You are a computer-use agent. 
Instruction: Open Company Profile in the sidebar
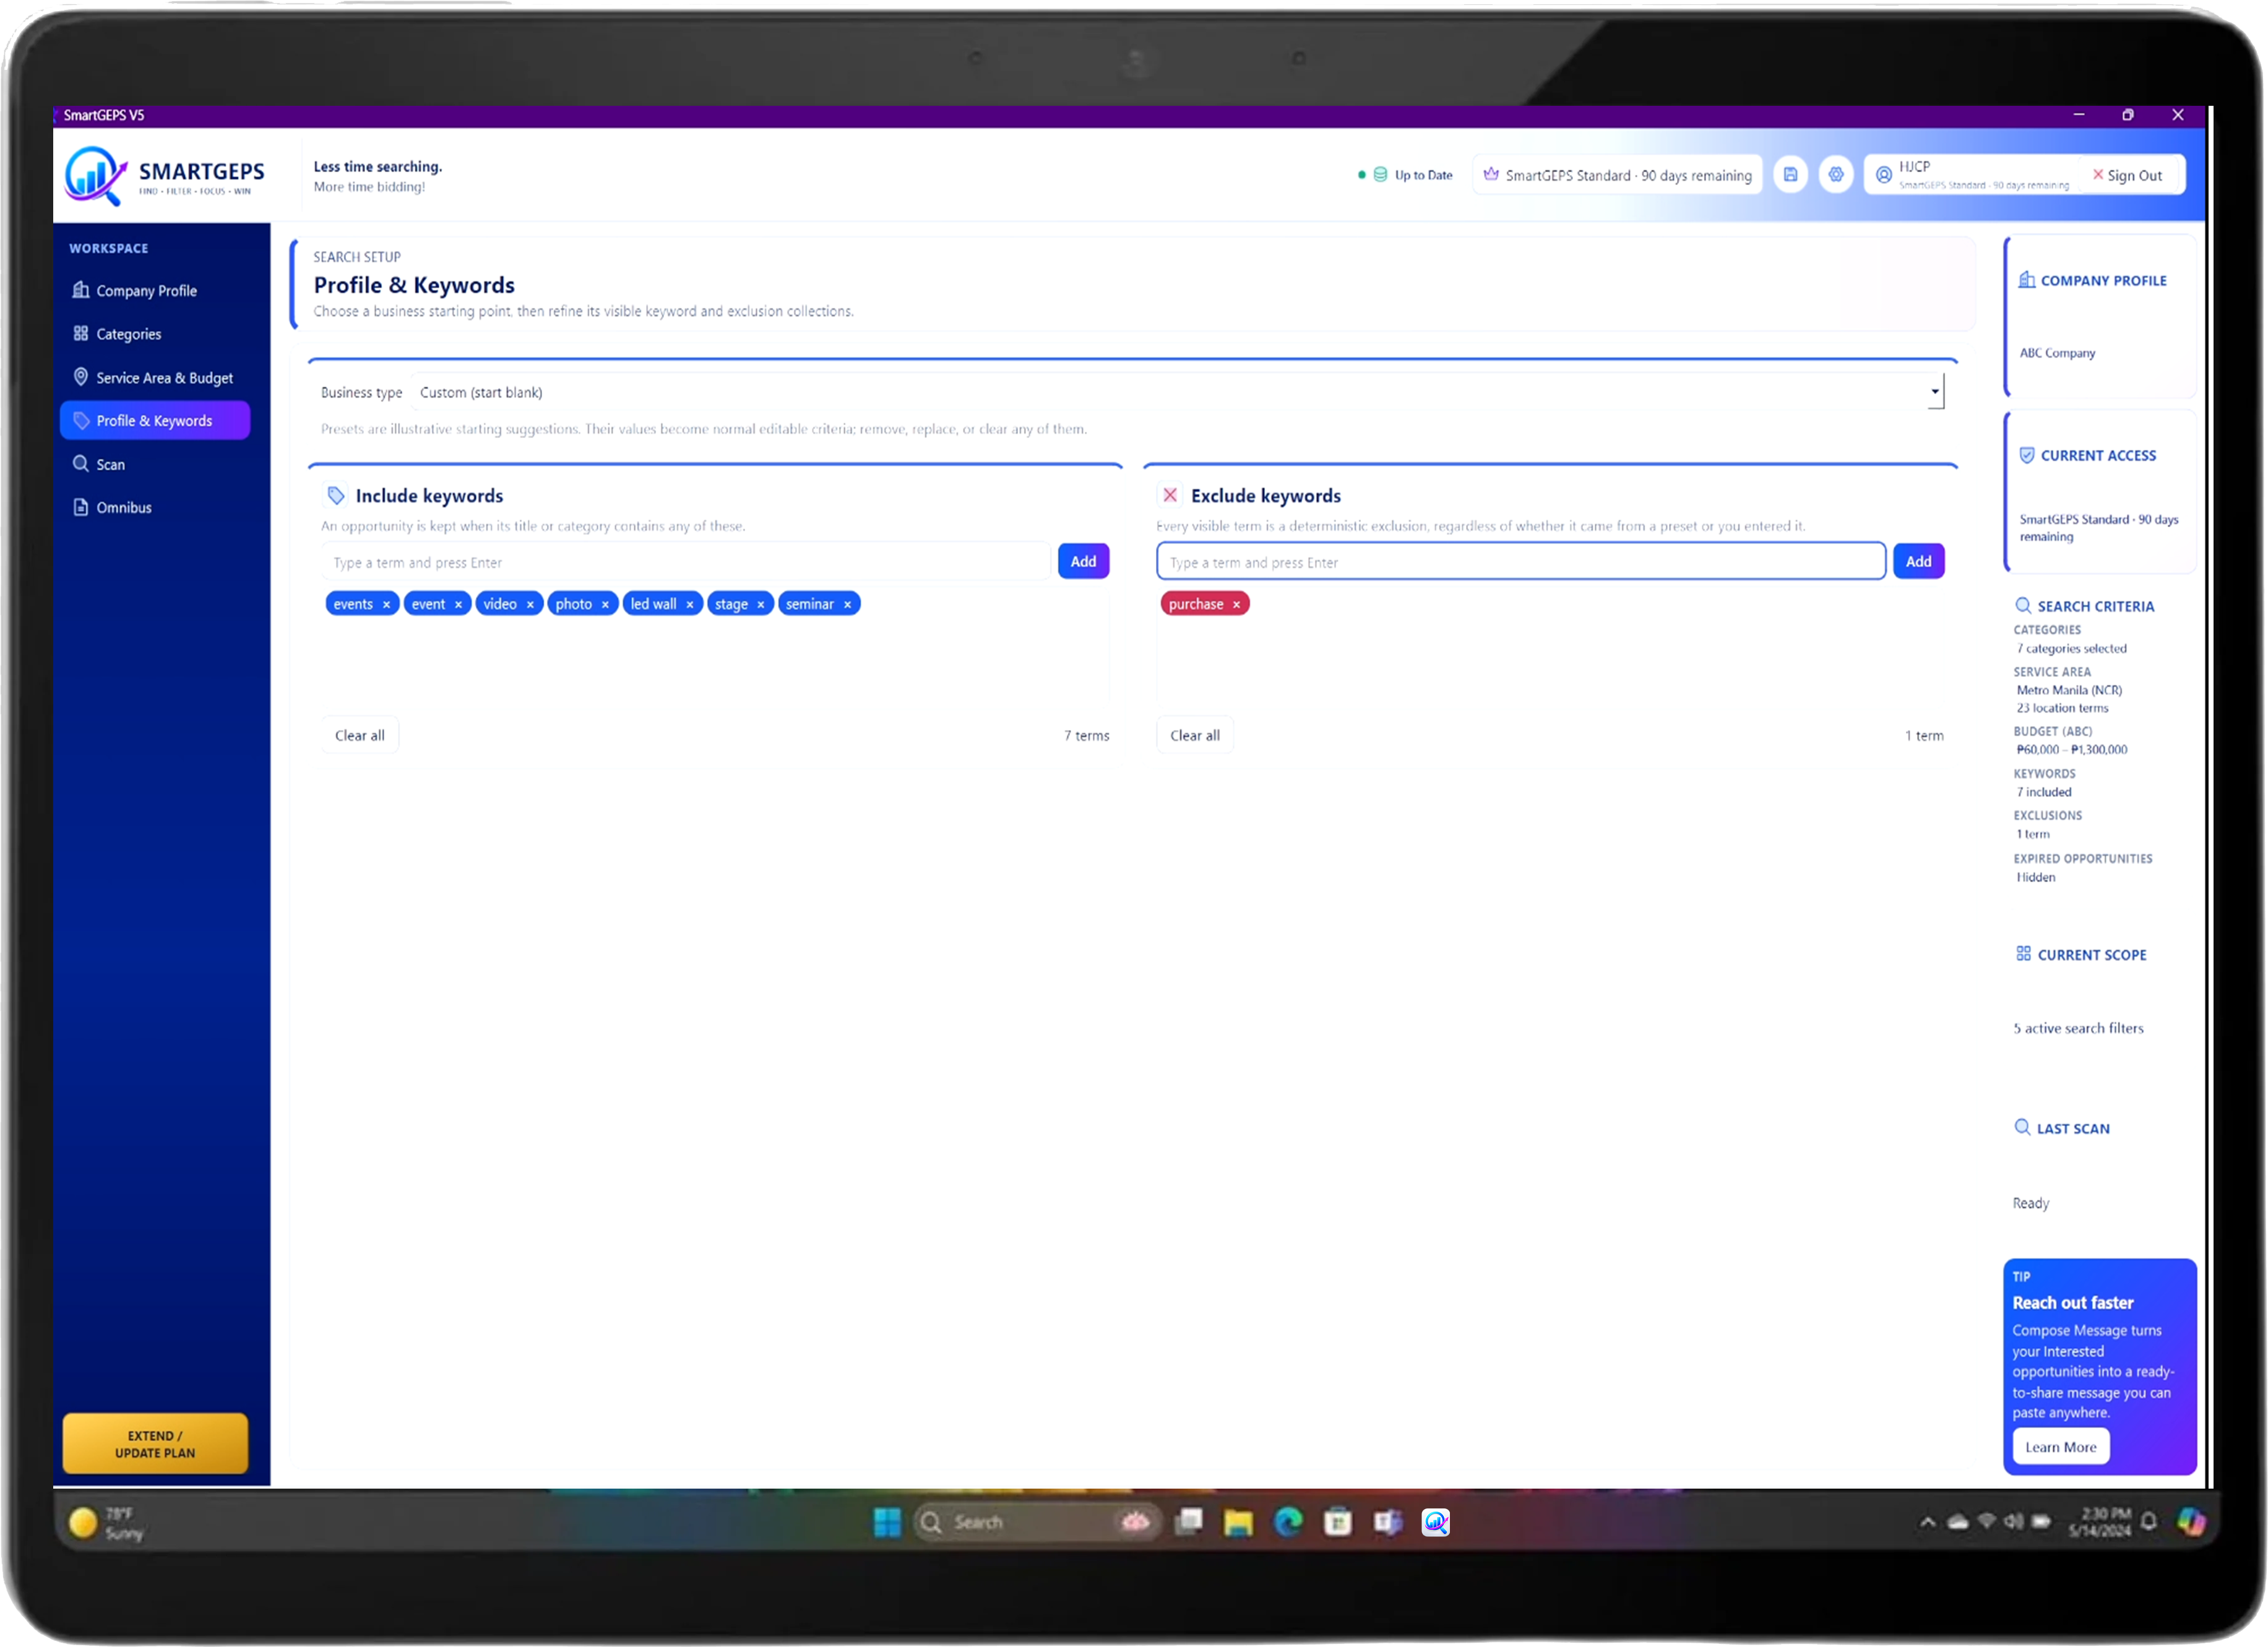click(x=155, y=290)
